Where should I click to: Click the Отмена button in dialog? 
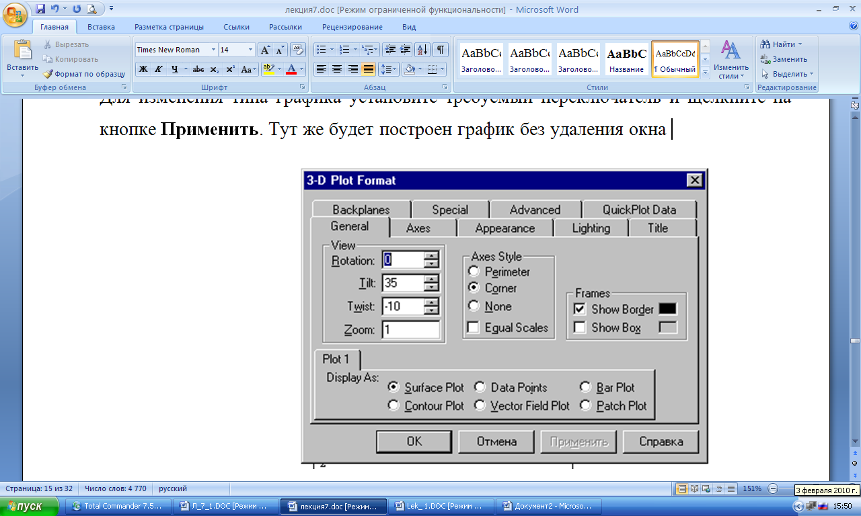(x=496, y=441)
